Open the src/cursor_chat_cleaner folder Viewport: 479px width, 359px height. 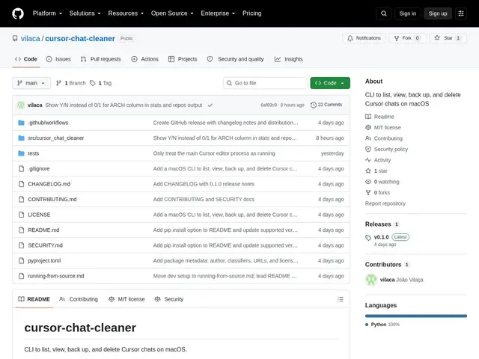click(x=55, y=138)
